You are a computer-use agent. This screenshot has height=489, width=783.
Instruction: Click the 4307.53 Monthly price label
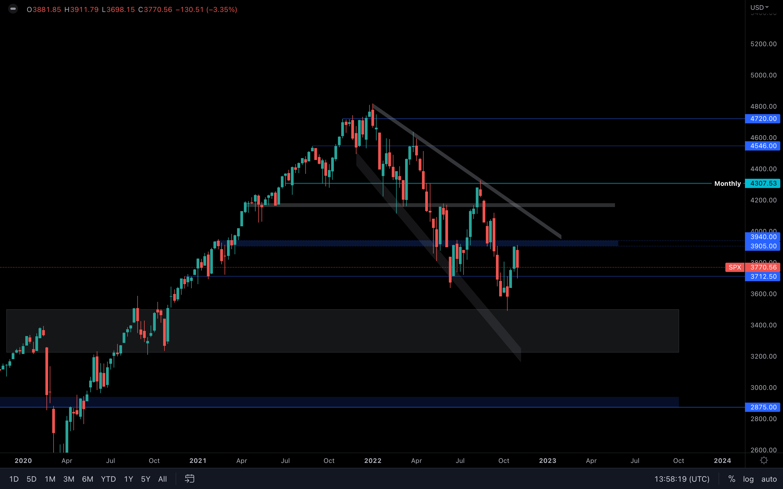click(x=763, y=183)
